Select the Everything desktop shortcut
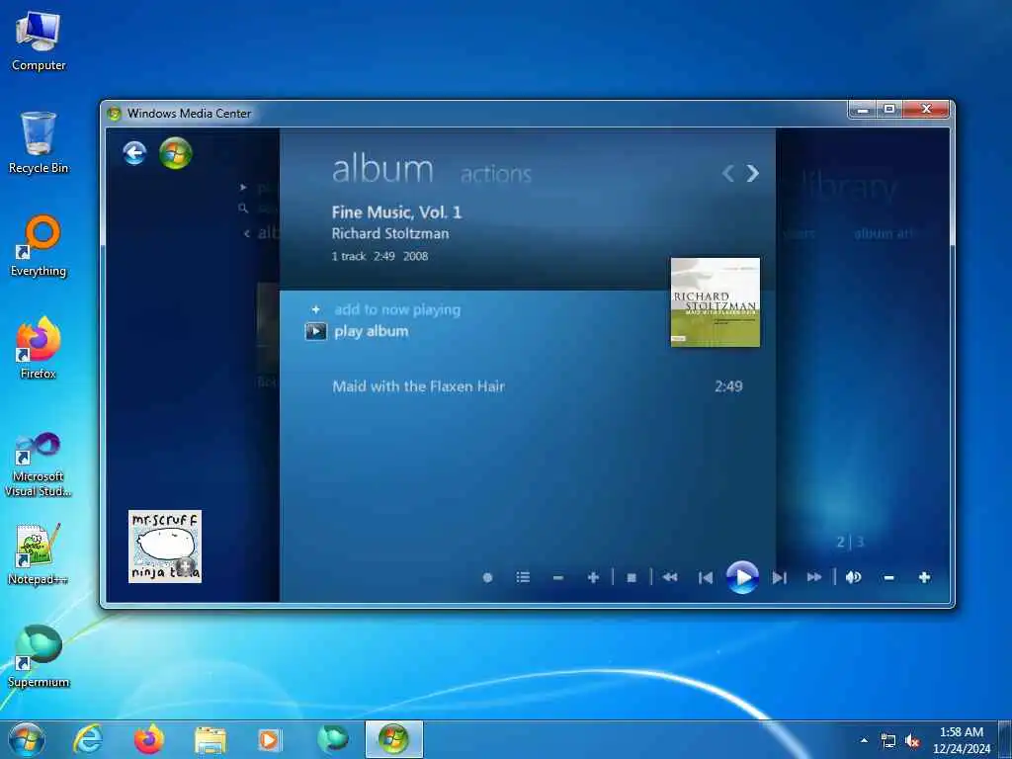Screen dimensions: 1012x759 [39, 246]
